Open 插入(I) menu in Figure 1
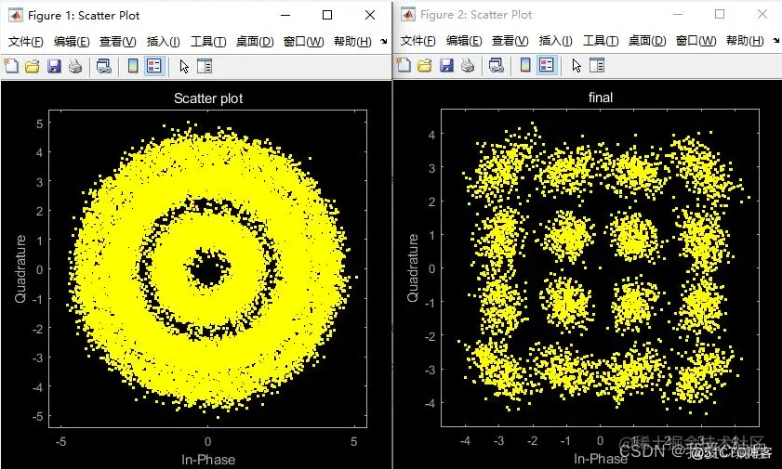This screenshot has width=782, height=469. tap(163, 41)
